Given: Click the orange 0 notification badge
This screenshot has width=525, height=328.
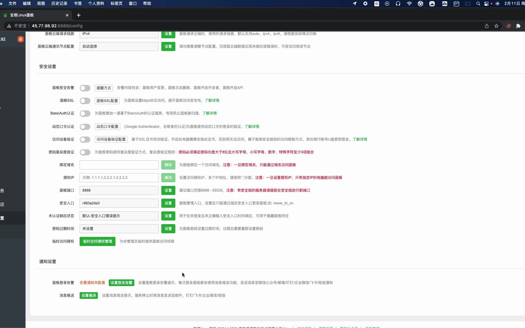Looking at the screenshot, I should pyautogui.click(x=20, y=39).
